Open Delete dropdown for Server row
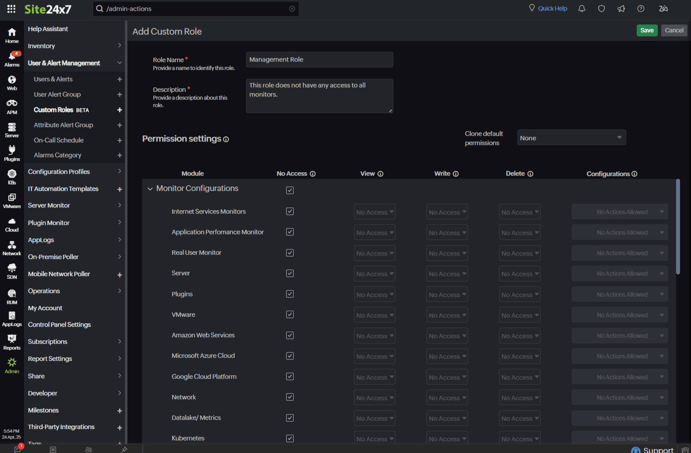The width and height of the screenshot is (691, 453). coord(520,274)
